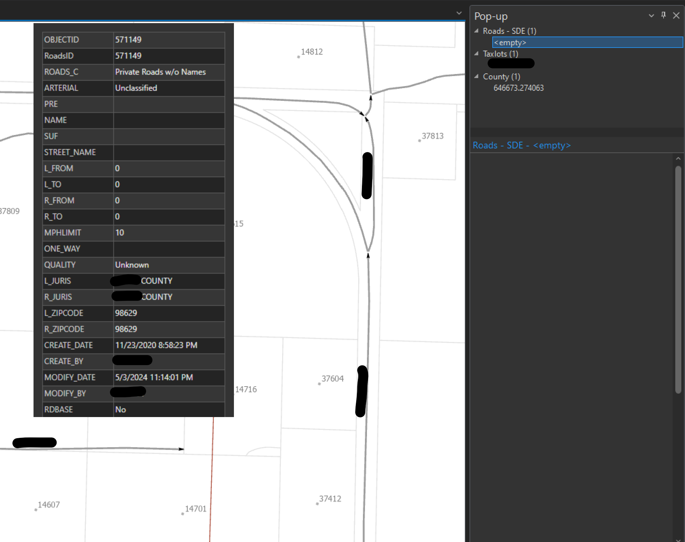
Task: Click the MPHLIMIT value 10
Action: 120,232
